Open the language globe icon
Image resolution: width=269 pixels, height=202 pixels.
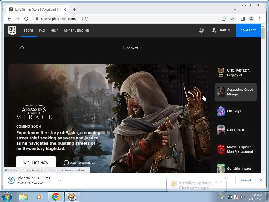click(201, 31)
